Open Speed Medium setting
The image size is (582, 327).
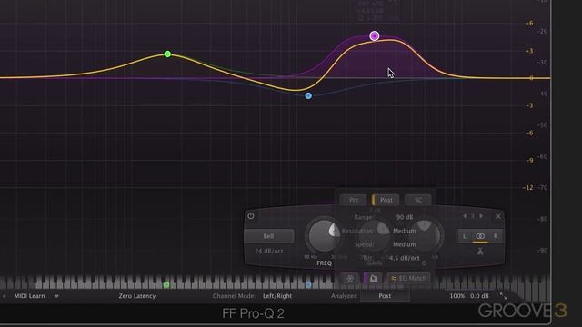click(405, 244)
